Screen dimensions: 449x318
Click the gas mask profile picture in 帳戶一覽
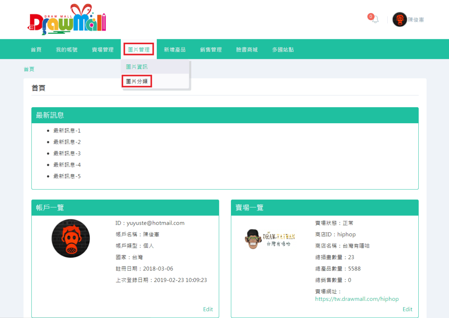pos(70,239)
